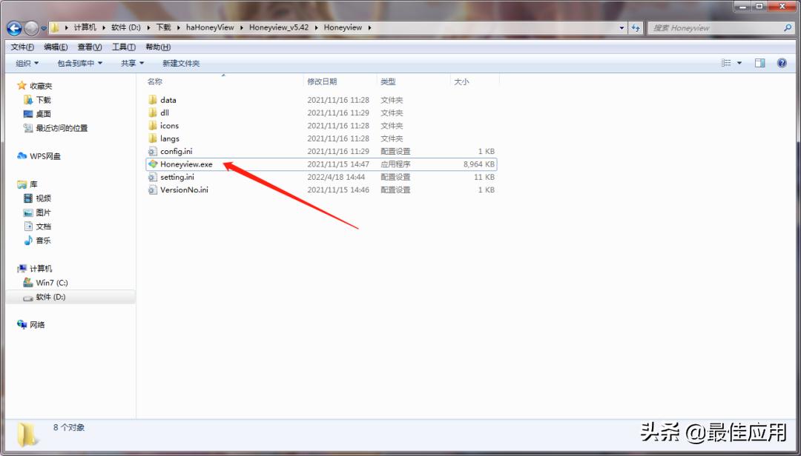801x456 pixels.
Task: Open the 文件(F) menu
Action: pos(22,47)
